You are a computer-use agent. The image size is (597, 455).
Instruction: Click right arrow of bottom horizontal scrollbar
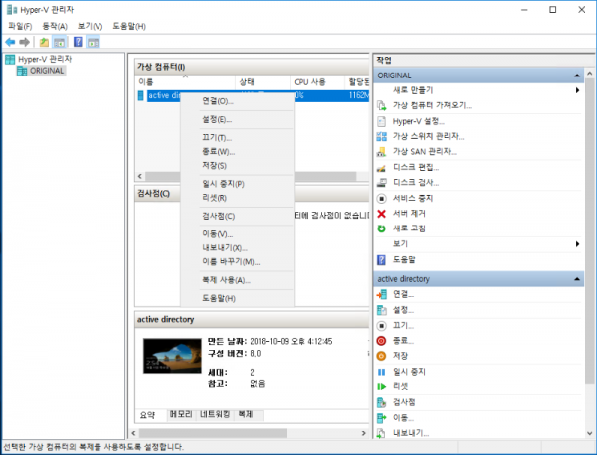[363, 433]
